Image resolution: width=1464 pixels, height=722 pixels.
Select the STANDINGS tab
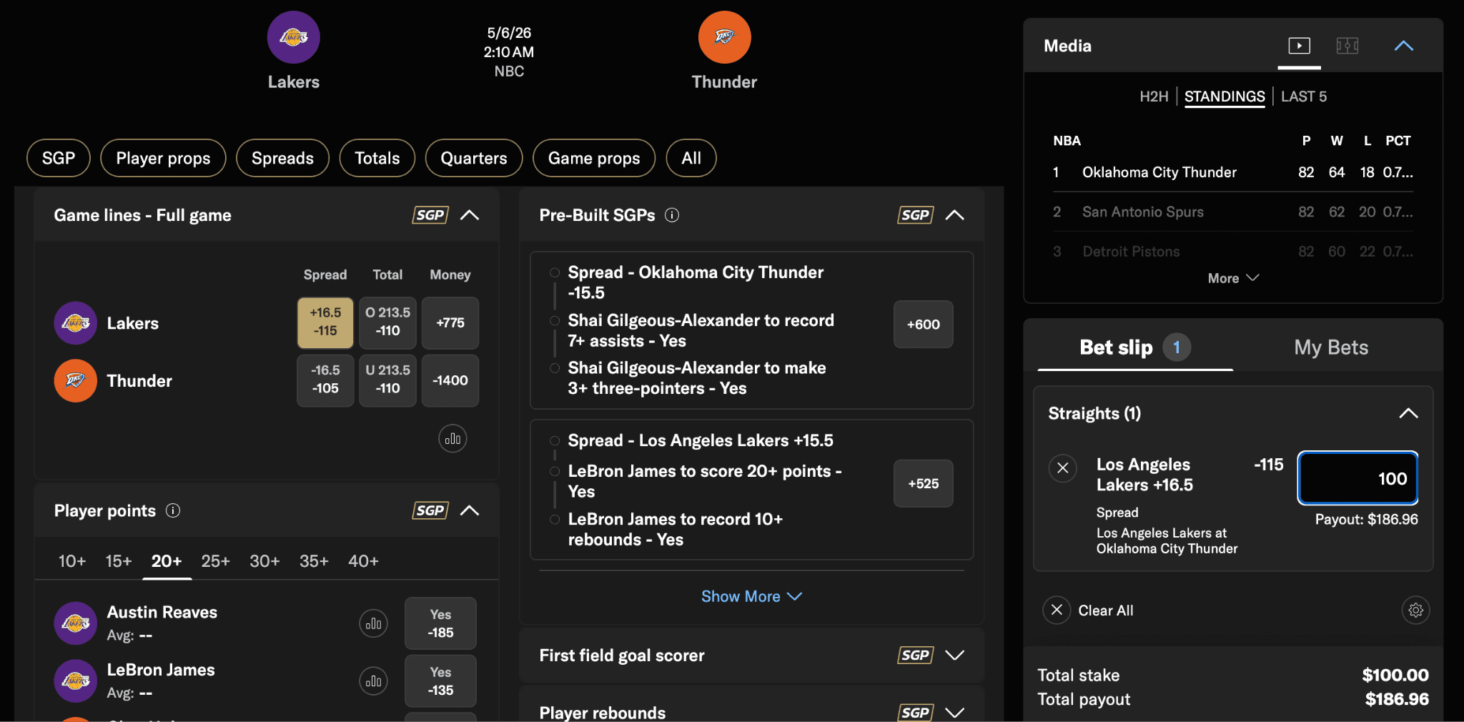pyautogui.click(x=1225, y=97)
